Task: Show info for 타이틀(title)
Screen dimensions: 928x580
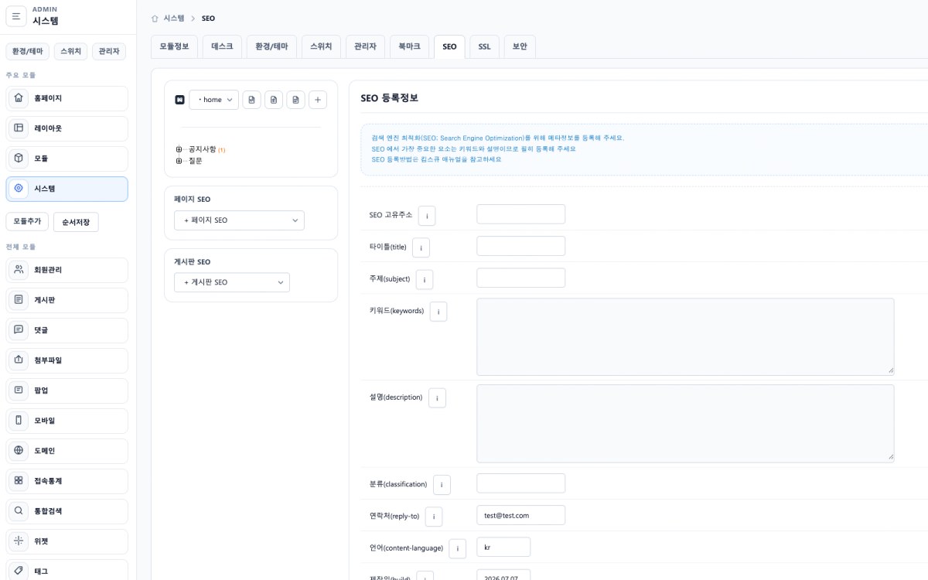Action: point(421,247)
